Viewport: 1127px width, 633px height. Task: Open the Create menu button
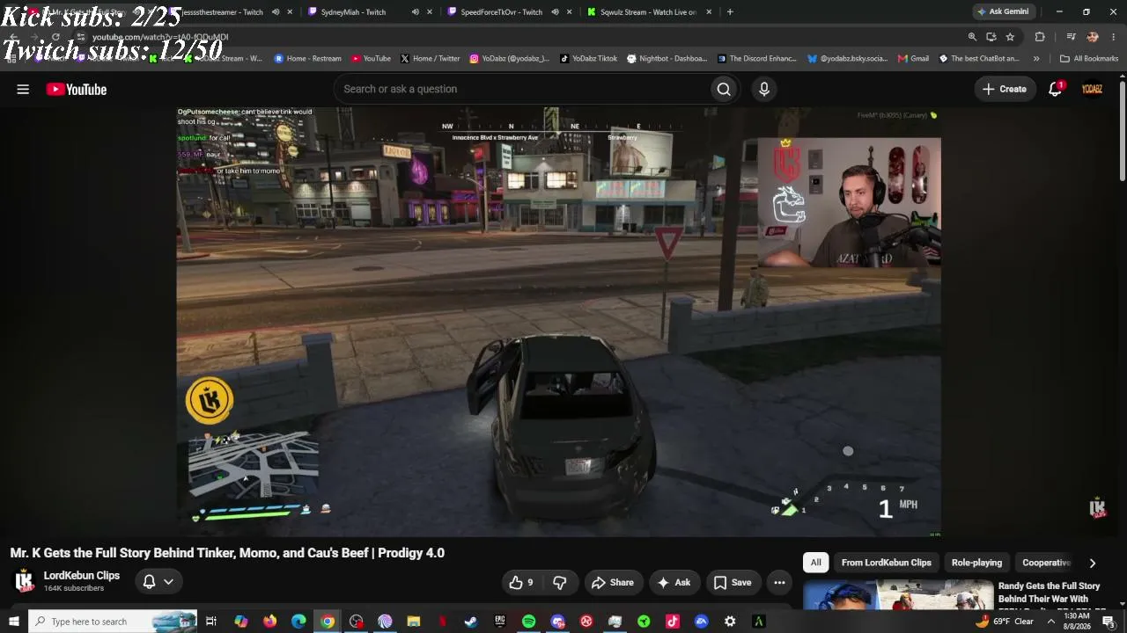click(1004, 89)
